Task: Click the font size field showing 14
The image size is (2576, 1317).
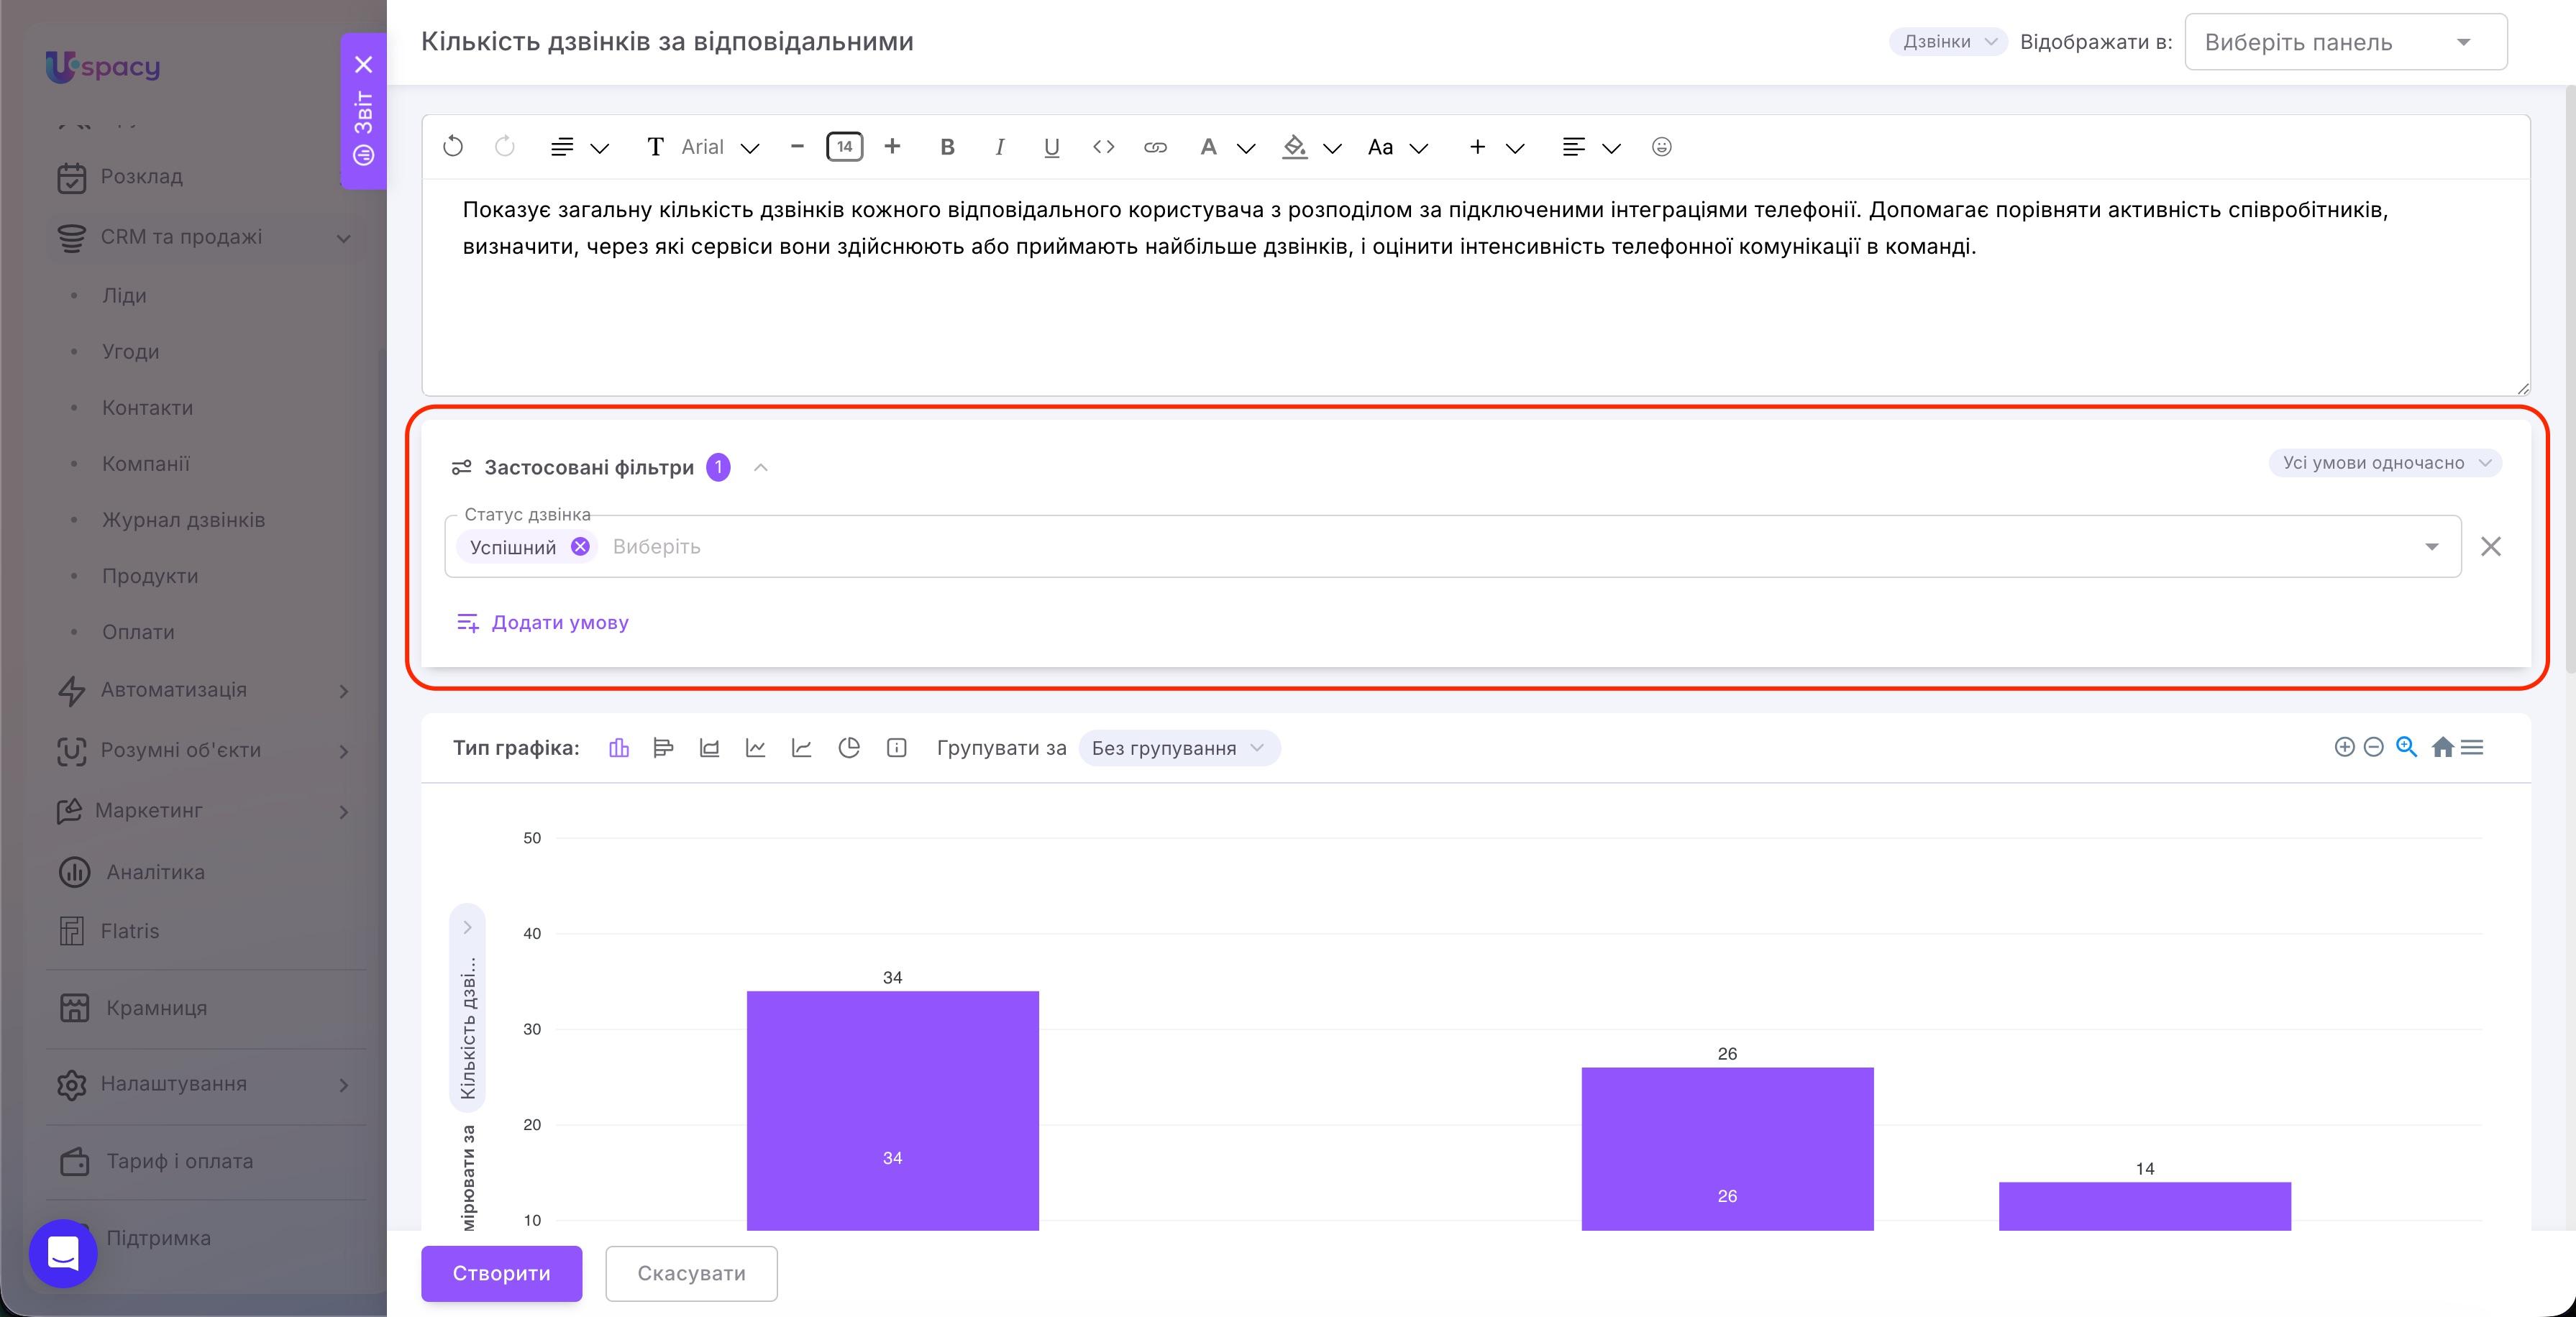Action: pyautogui.click(x=845, y=147)
